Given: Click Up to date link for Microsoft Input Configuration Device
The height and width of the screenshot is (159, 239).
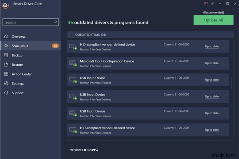Looking at the screenshot, I should [x=212, y=63].
